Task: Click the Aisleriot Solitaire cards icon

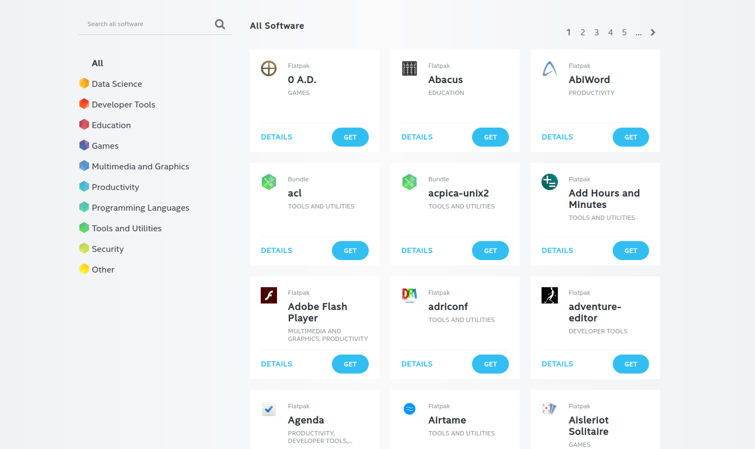Action: (550, 408)
